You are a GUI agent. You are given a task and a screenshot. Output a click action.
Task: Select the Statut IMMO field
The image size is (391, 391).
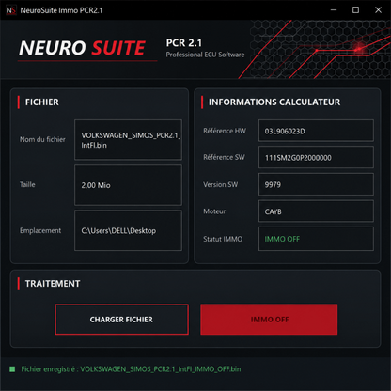(316, 239)
